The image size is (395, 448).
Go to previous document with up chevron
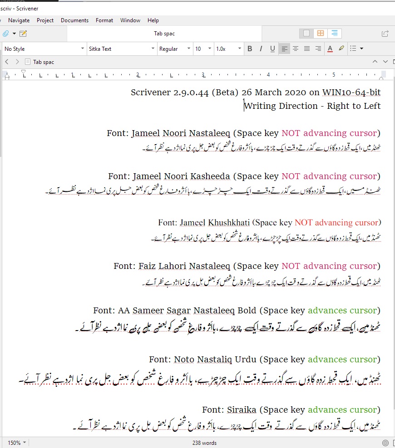pos(375,62)
